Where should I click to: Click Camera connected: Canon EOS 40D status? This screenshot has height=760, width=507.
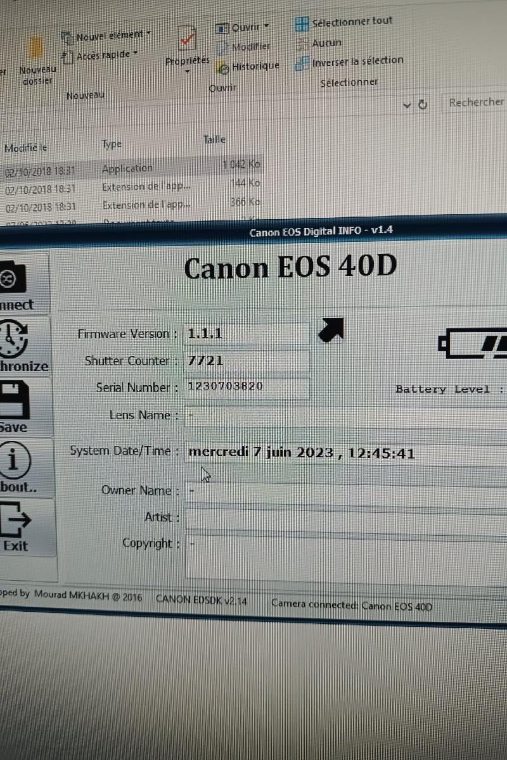pyautogui.click(x=352, y=605)
